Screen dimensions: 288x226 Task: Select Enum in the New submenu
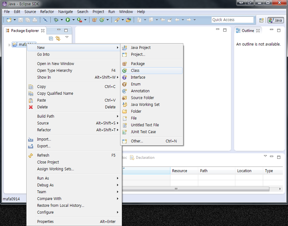coord(152,84)
